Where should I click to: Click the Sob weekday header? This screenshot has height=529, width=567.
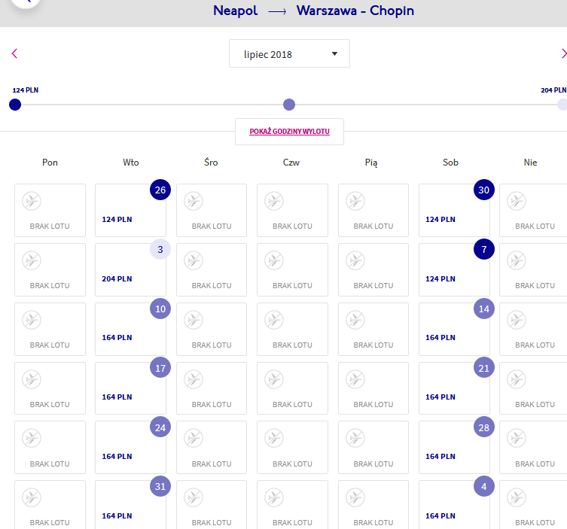coord(450,163)
